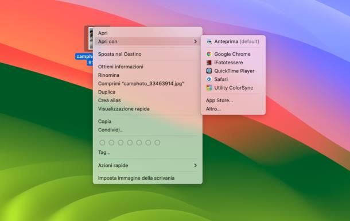Click the Safari compass icon
Screen dimensions: 350x221
pos(209,79)
